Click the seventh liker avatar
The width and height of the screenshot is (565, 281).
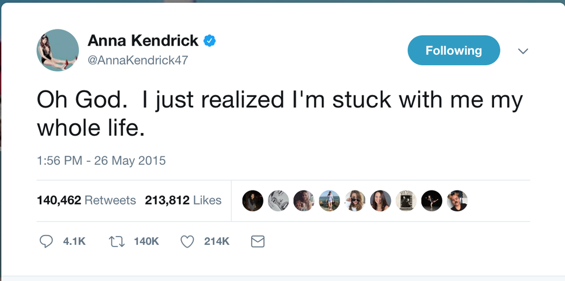pos(406,200)
